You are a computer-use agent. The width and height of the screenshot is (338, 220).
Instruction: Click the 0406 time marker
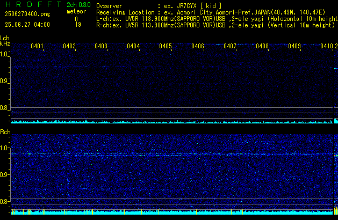coord(198,46)
